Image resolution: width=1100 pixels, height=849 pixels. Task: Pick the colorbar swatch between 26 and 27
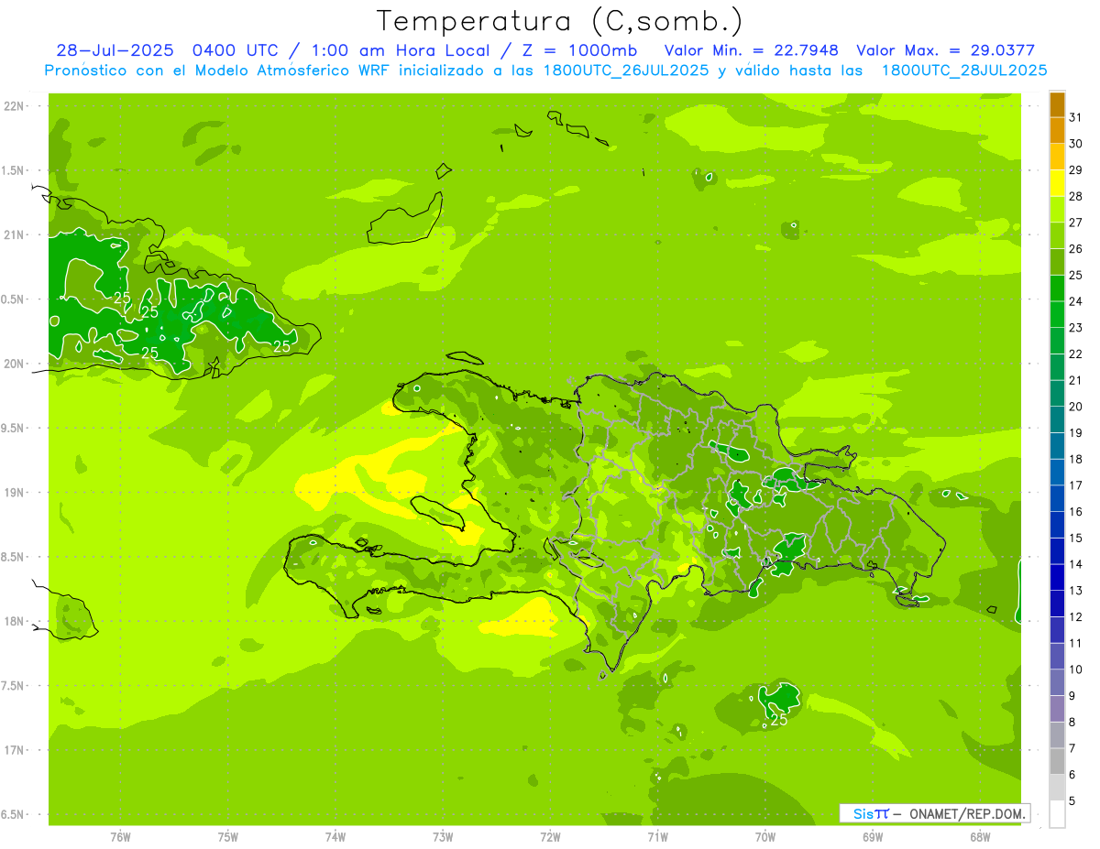click(1057, 235)
